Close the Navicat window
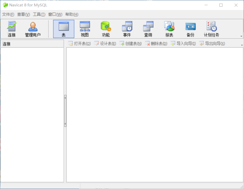Image resolution: width=244 pixels, height=189 pixels. click(x=236, y=5)
